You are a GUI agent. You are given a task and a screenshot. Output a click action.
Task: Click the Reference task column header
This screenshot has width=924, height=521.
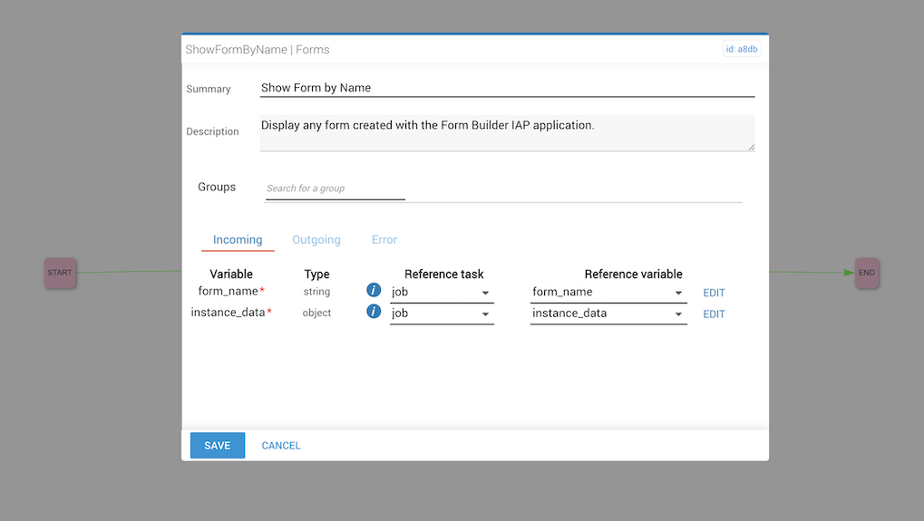(443, 274)
